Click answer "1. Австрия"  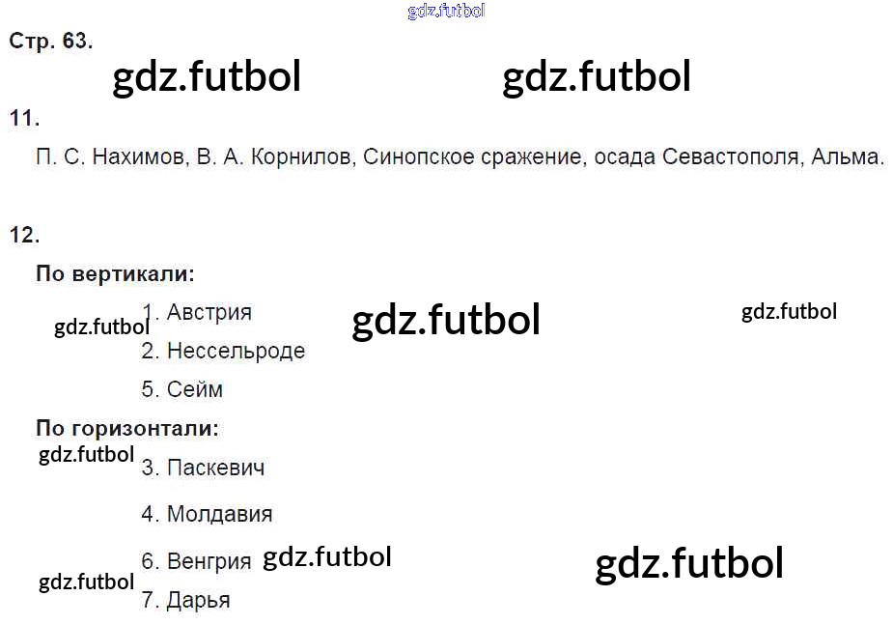(197, 312)
